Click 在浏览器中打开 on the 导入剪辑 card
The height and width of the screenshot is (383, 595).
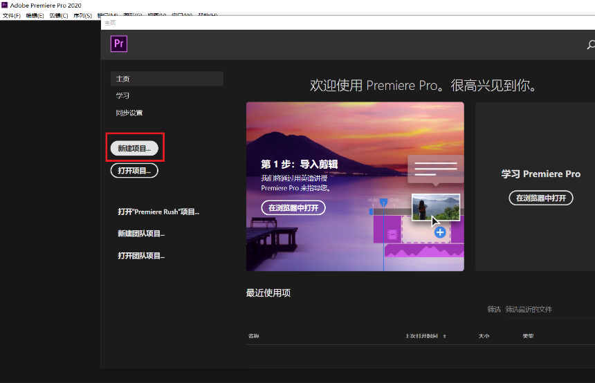(x=293, y=208)
